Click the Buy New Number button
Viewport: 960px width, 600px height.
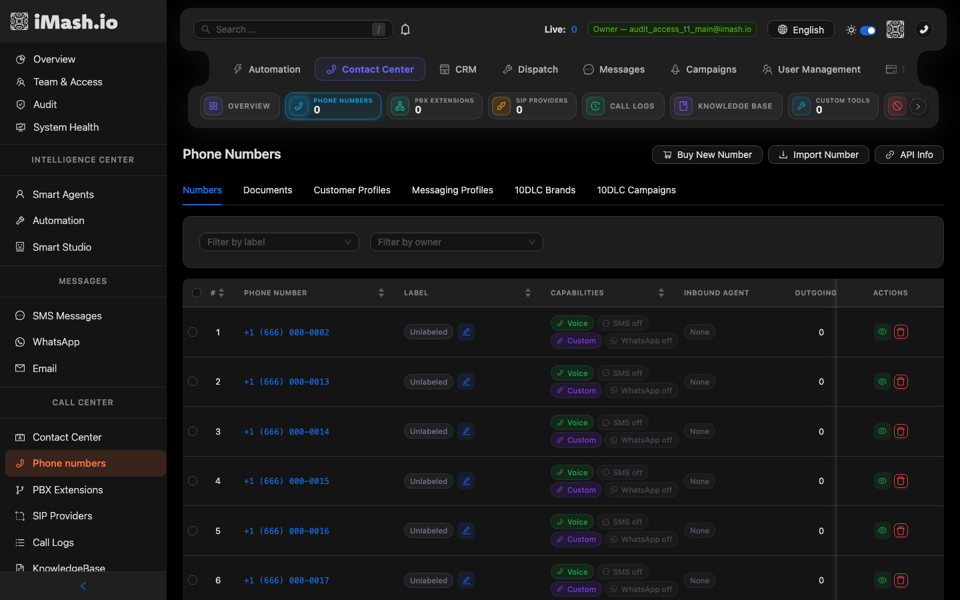[x=707, y=155]
